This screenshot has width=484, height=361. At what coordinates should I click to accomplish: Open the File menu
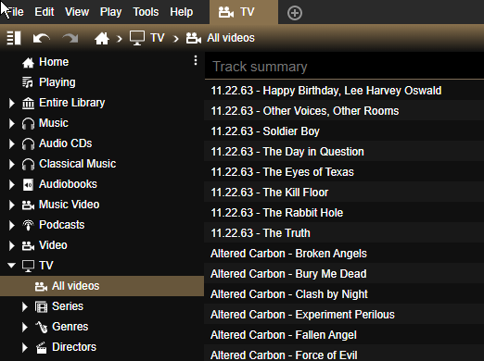click(15, 12)
